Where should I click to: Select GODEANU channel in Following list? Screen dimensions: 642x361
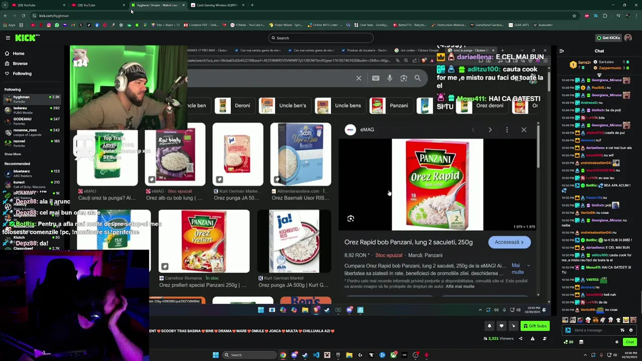click(x=31, y=121)
